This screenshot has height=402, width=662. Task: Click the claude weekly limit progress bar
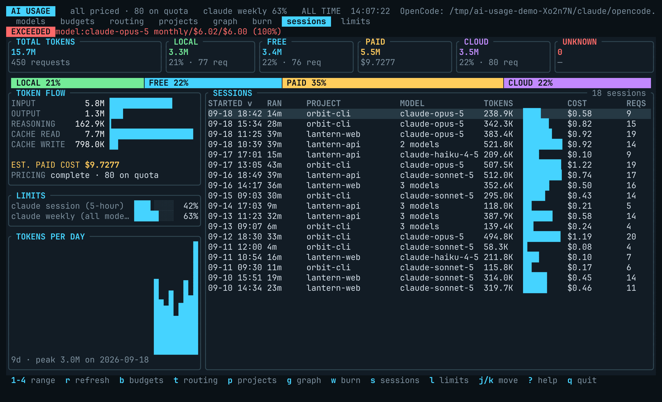coord(154,216)
